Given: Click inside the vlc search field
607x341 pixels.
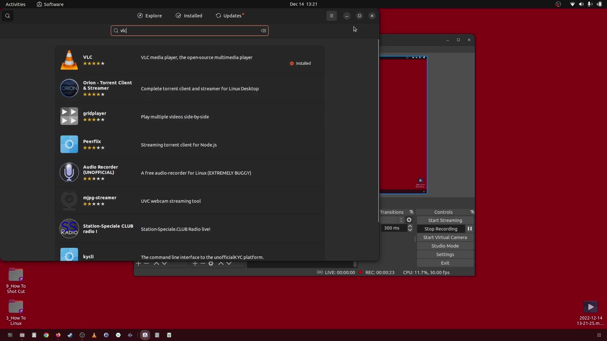Looking at the screenshot, I should [189, 30].
